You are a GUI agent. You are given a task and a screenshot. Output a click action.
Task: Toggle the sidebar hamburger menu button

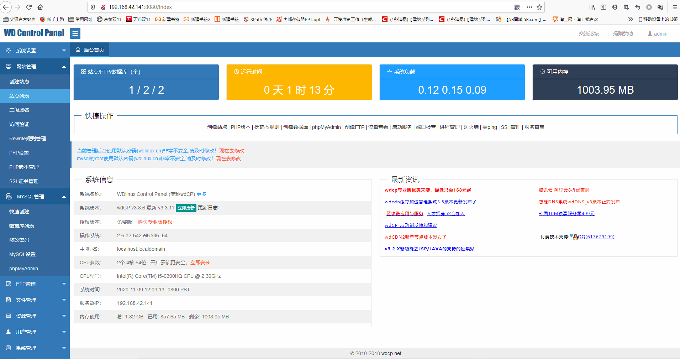75,33
